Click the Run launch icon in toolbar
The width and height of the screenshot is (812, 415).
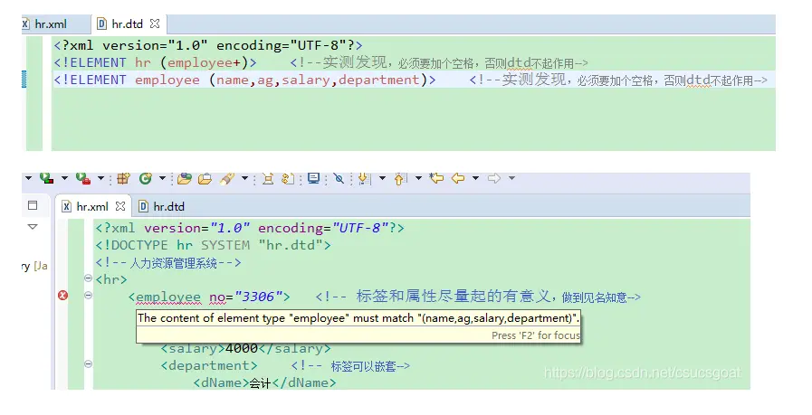(x=46, y=178)
